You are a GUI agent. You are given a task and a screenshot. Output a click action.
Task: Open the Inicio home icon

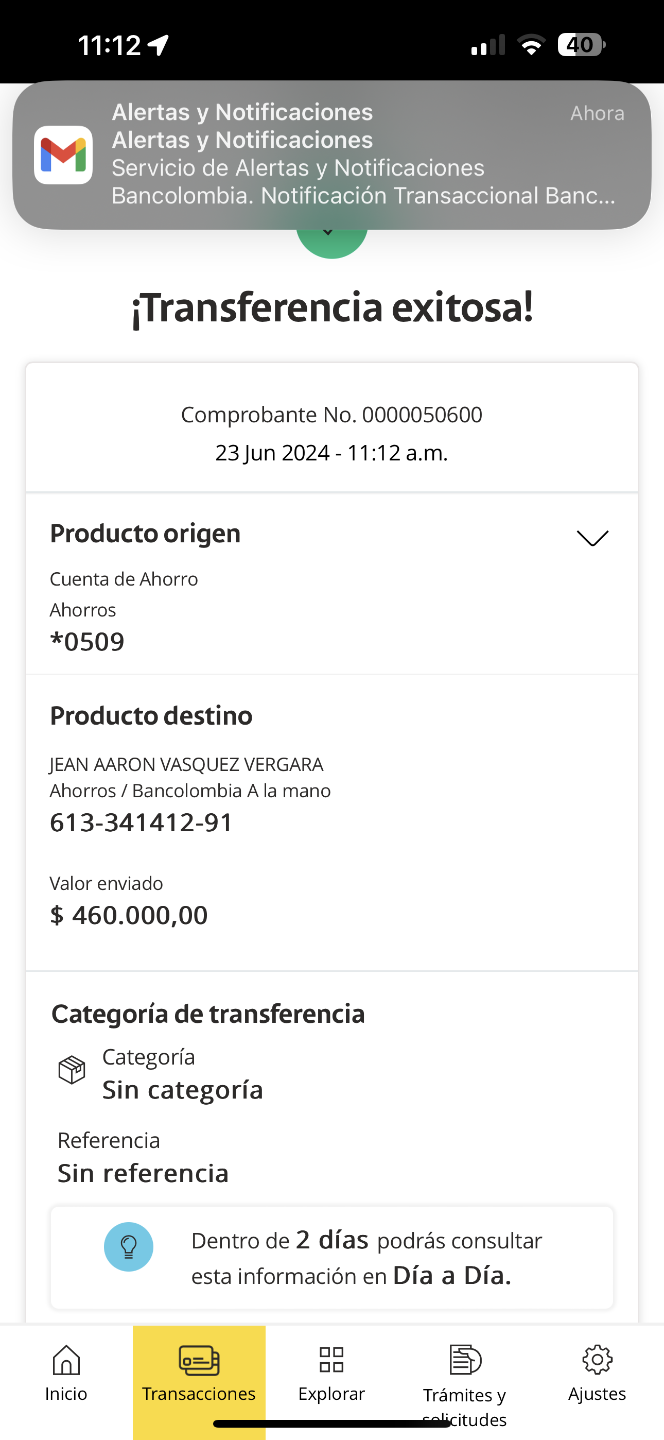[x=66, y=1360]
